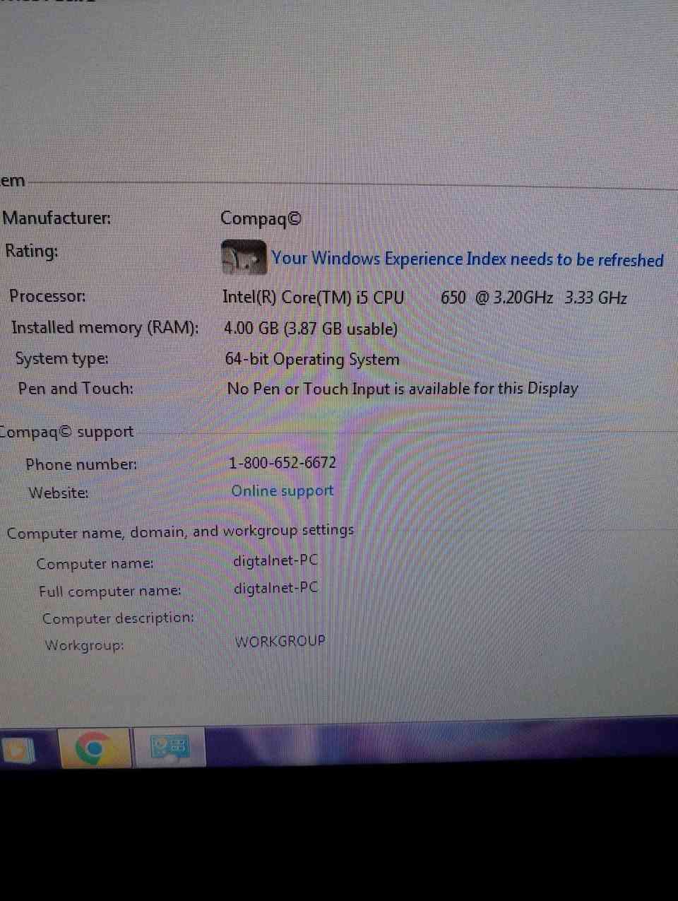
Task: Open the Online support link
Action: [x=282, y=490]
